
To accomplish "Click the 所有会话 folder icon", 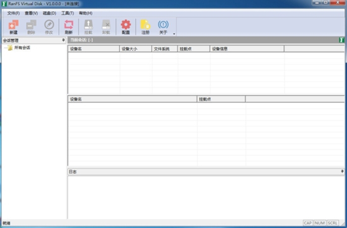I will [x=10, y=48].
